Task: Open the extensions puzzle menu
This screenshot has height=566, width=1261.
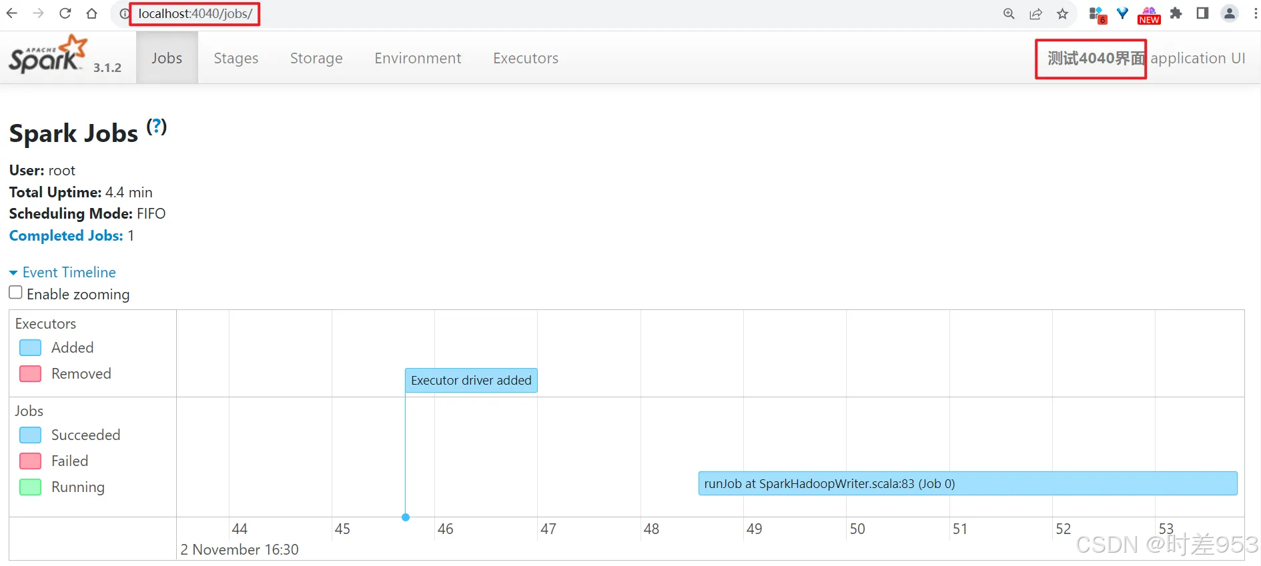Action: (x=1176, y=13)
